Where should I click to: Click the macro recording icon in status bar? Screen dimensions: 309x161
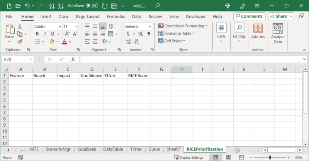click(x=20, y=158)
